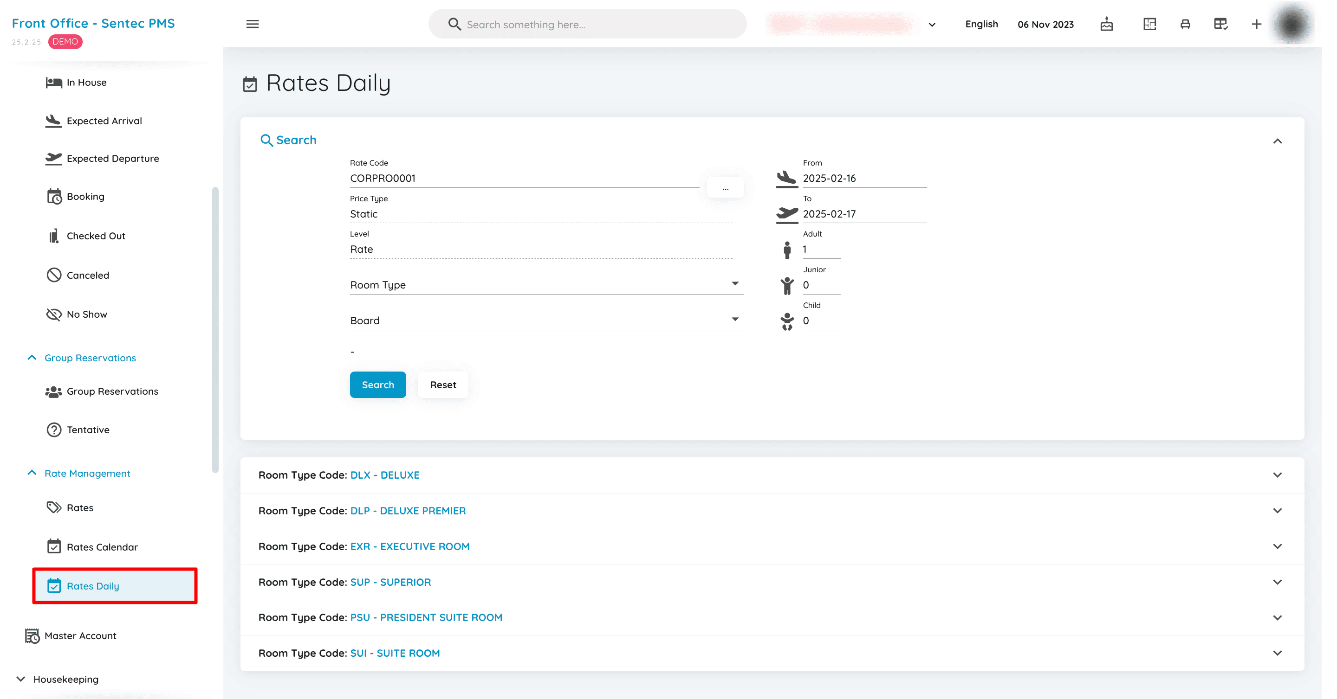This screenshot has width=1337, height=699.
Task: Open the floor plan layout icon
Action: [1149, 24]
